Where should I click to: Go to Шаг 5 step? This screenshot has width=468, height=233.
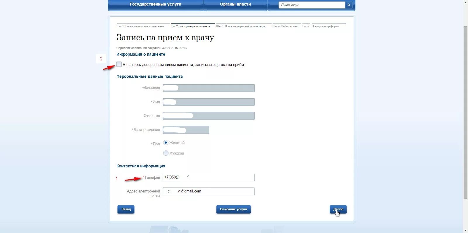coord(305,26)
